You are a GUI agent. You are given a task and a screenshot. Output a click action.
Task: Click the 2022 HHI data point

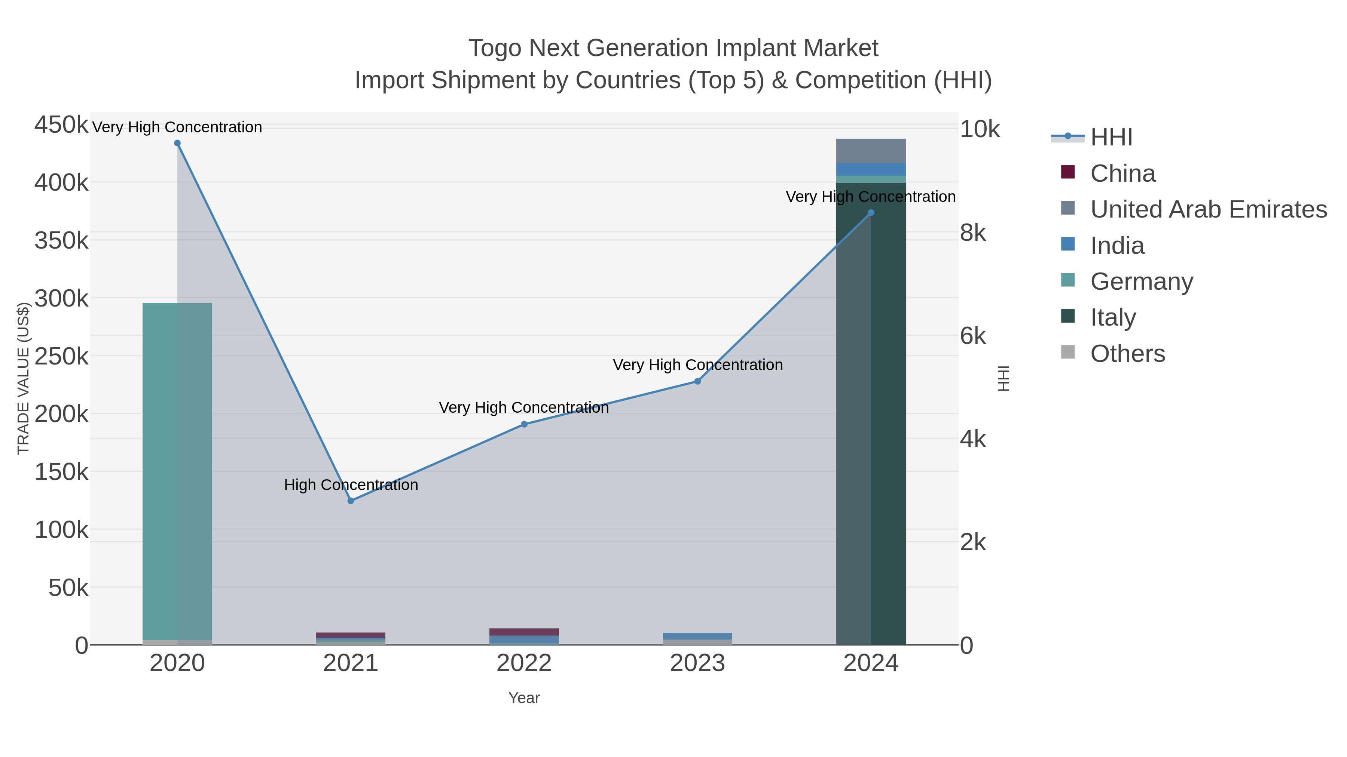[524, 424]
